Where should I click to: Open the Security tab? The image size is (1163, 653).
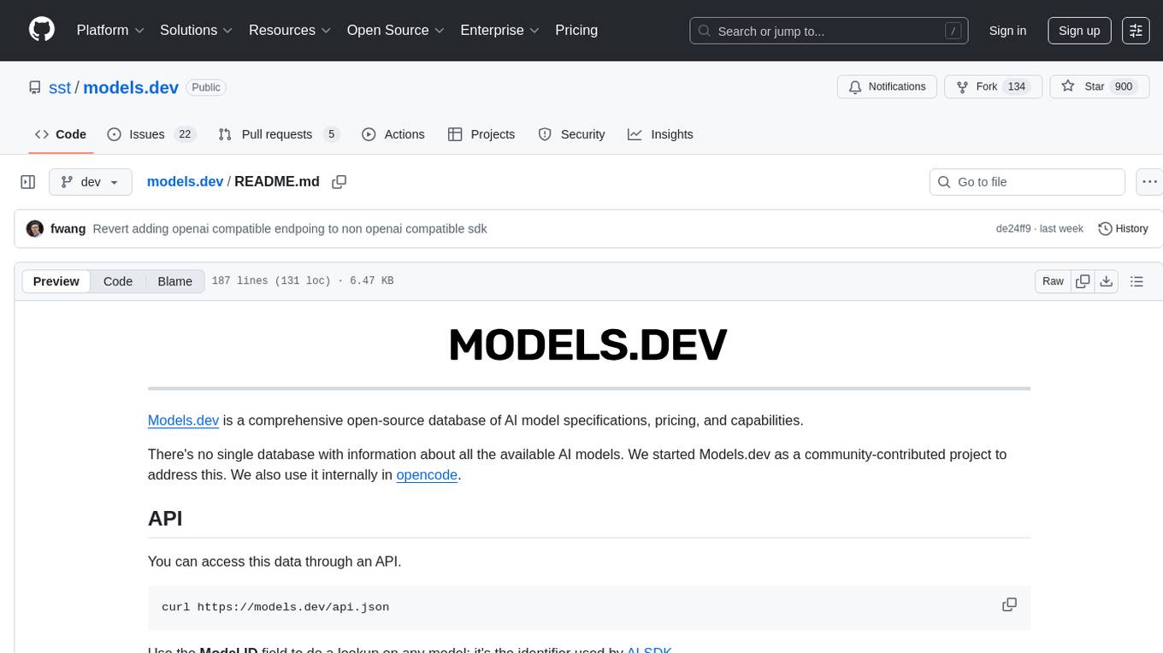coord(571,134)
